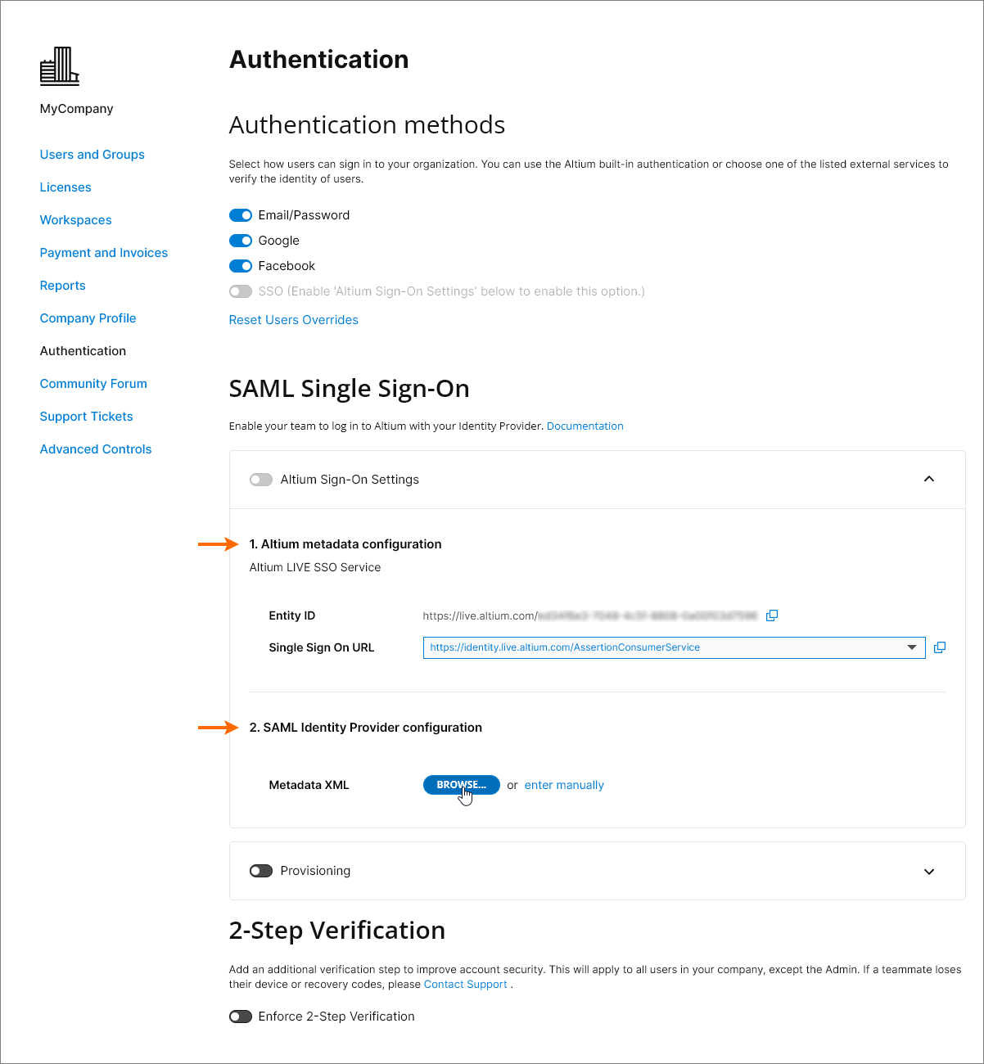The image size is (984, 1064).
Task: Click the MyCompany building logo icon
Action: [60, 66]
